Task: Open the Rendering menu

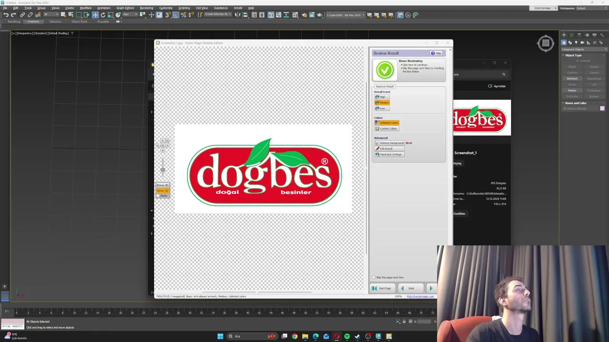Action: click(x=147, y=8)
